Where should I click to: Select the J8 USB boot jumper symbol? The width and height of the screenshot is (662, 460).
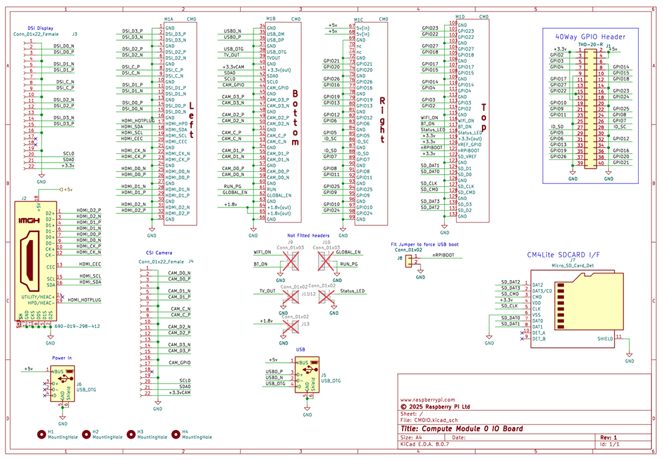click(407, 260)
